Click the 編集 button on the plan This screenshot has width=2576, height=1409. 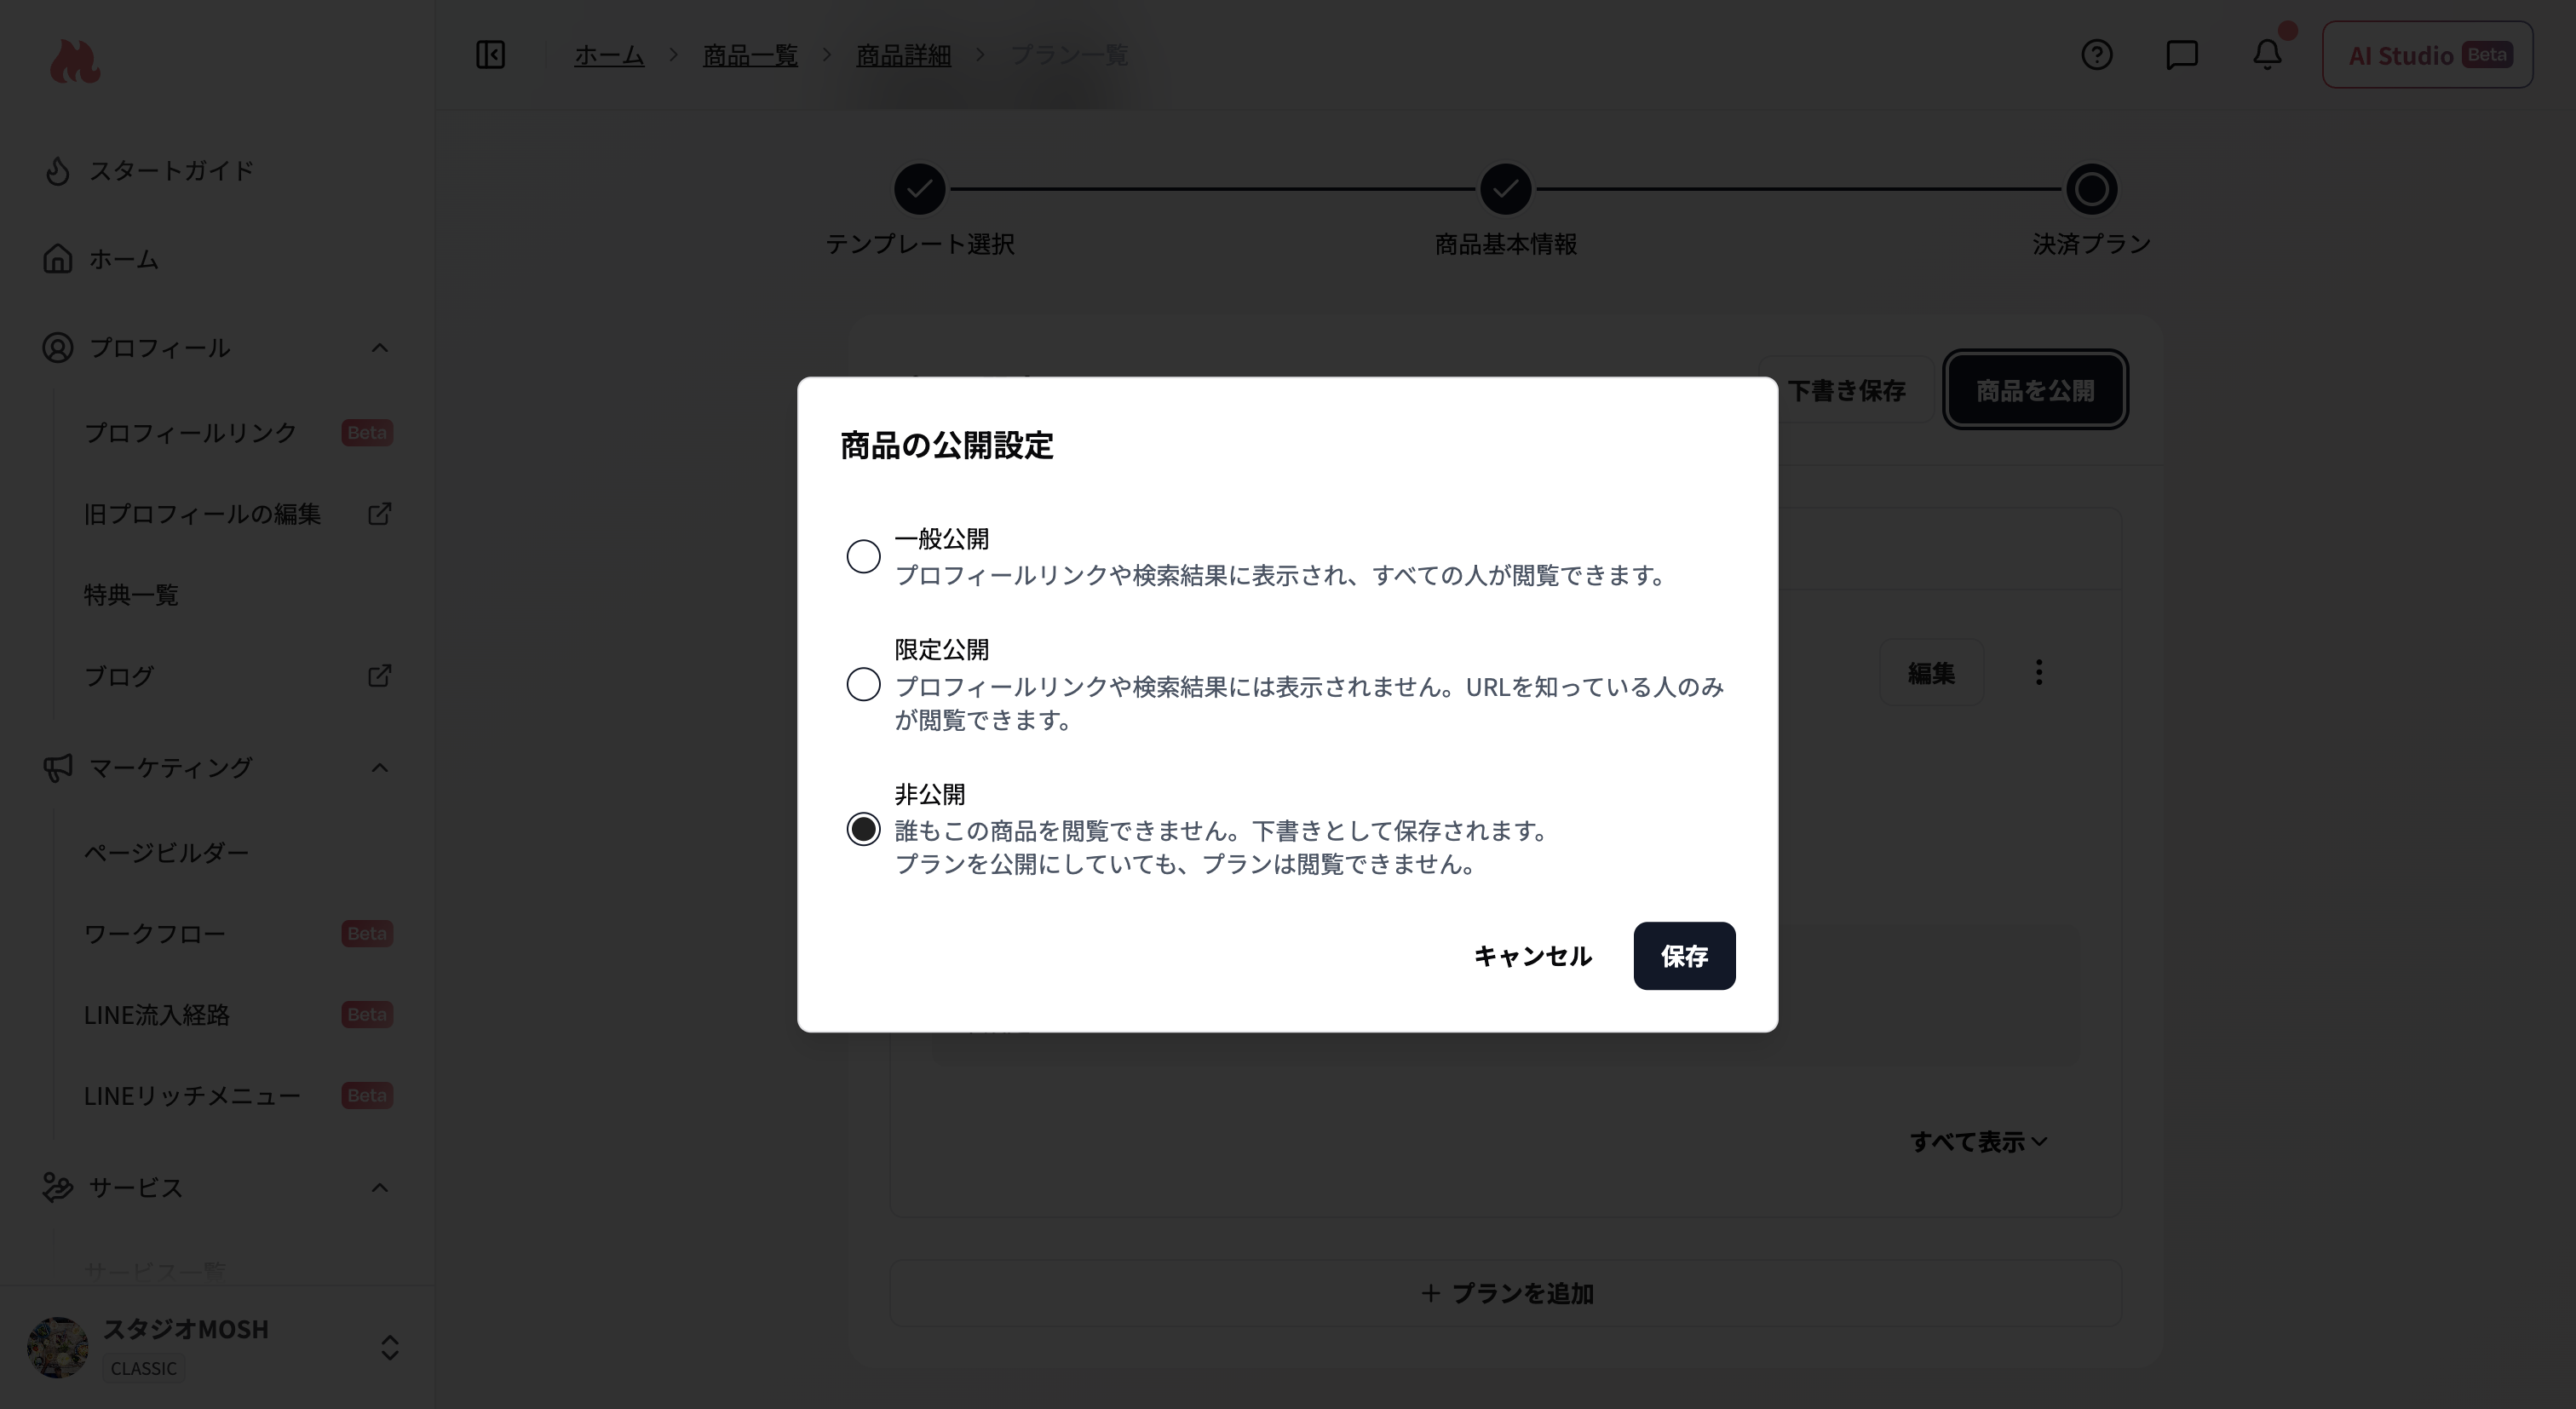click(1931, 673)
